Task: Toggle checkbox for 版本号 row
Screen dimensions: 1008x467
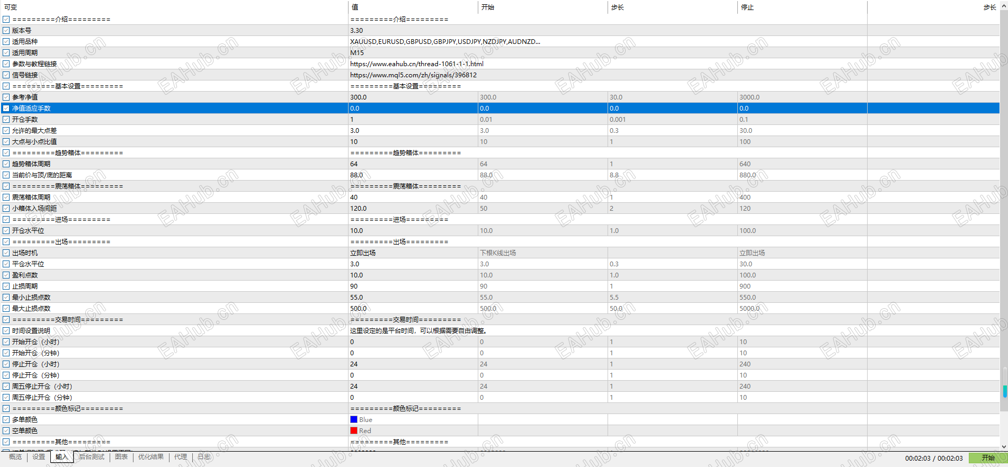Action: click(6, 31)
